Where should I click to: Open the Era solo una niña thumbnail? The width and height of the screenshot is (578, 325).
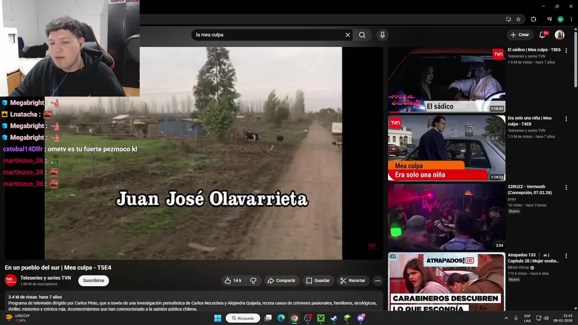click(x=447, y=148)
